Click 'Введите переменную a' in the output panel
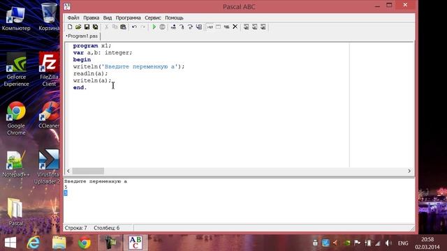This screenshot has height=251, width=447. coord(96,181)
